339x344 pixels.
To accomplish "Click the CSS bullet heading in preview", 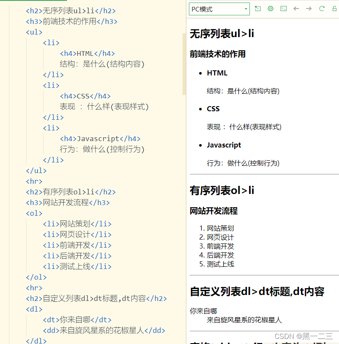I will pos(213,109).
